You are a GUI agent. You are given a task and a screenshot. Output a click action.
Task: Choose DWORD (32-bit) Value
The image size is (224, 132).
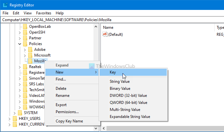133,96
